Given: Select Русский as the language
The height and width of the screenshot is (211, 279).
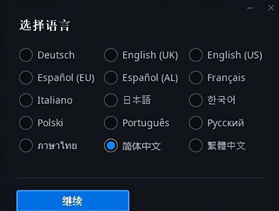Looking at the screenshot, I should click(x=196, y=123).
